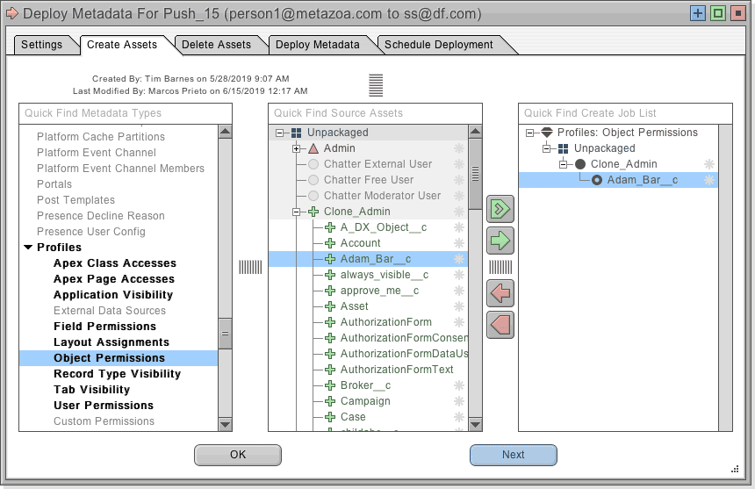Screen dimensions: 755x489
Task: Select Record Type Visibility type
Action: point(117,374)
